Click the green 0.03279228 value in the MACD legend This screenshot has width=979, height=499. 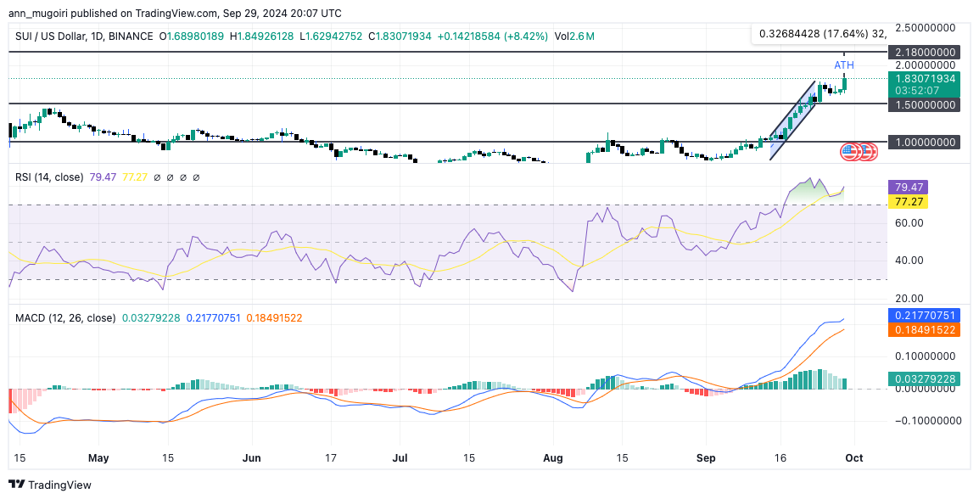pos(151,318)
